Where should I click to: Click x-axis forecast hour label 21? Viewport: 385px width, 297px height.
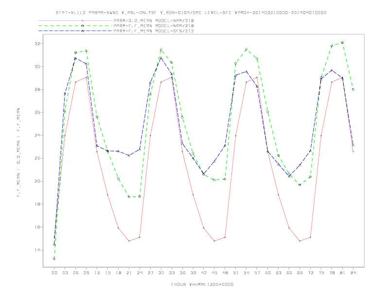[129, 273]
